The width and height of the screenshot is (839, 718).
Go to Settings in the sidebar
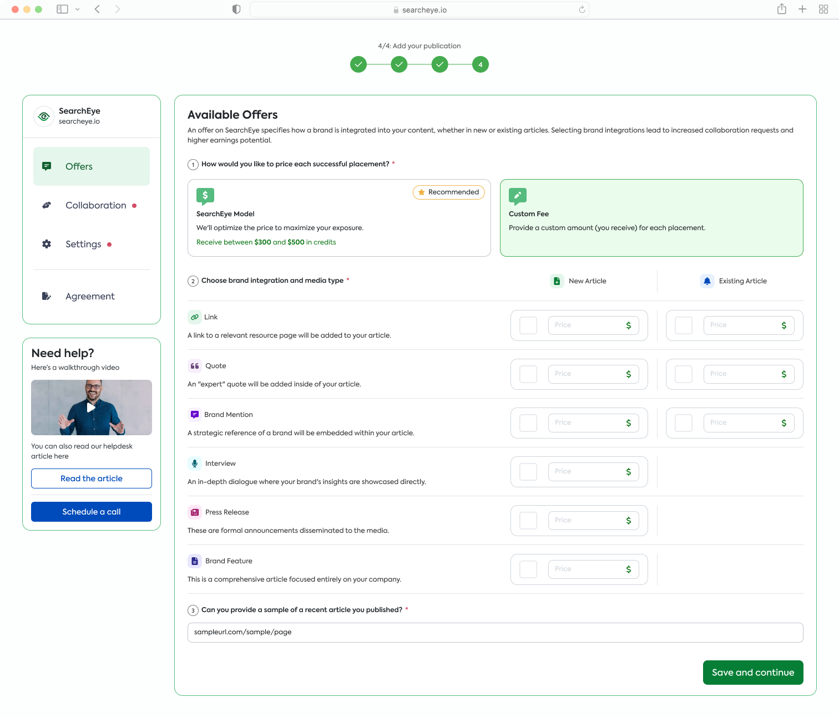point(83,244)
